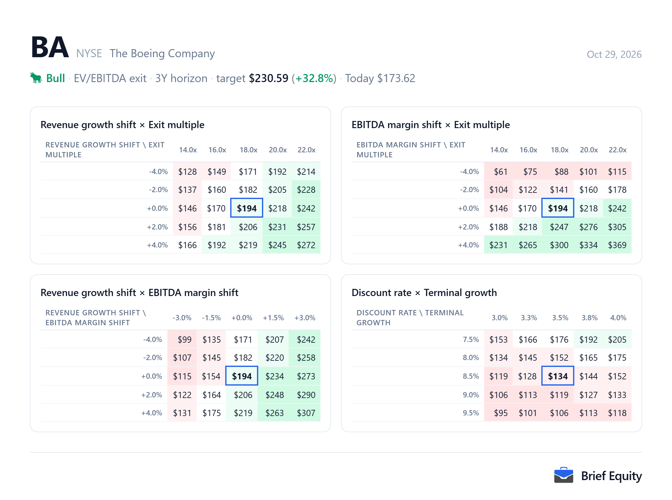Click the Bull scenario label
This screenshot has height=500, width=672.
(x=55, y=78)
